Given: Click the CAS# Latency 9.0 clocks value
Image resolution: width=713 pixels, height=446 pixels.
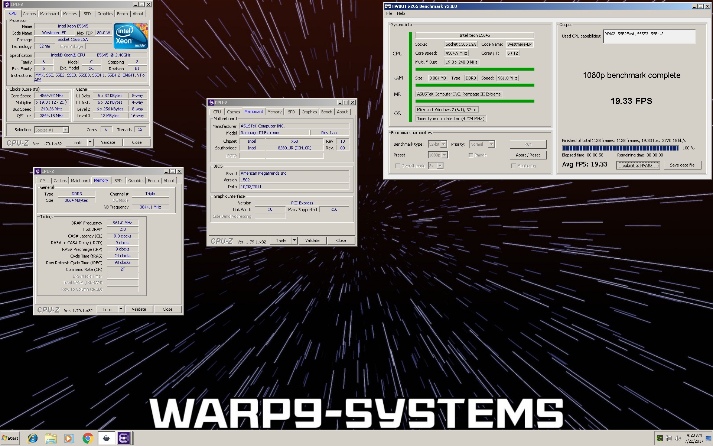Looking at the screenshot, I should 123,236.
